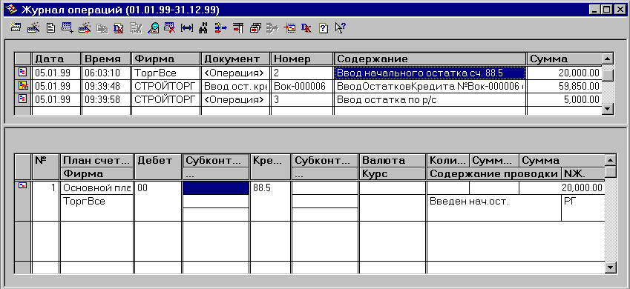Click the Номер column header
This screenshot has height=289, width=630.
(x=303, y=59)
